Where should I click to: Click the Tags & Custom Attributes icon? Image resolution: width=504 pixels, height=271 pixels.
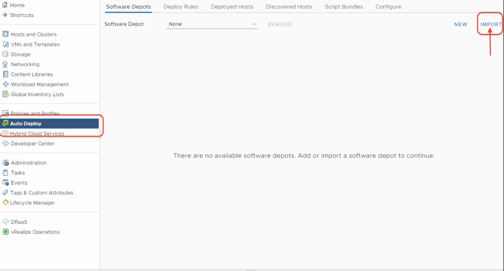5,192
